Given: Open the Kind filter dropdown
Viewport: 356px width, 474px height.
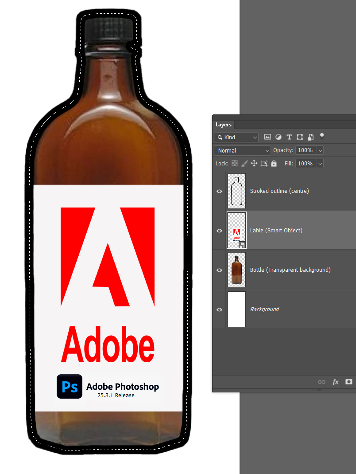Looking at the screenshot, I should [x=236, y=137].
